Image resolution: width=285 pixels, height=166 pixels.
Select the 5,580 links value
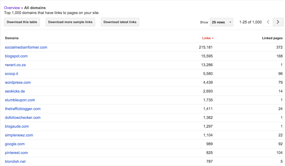(x=208, y=74)
